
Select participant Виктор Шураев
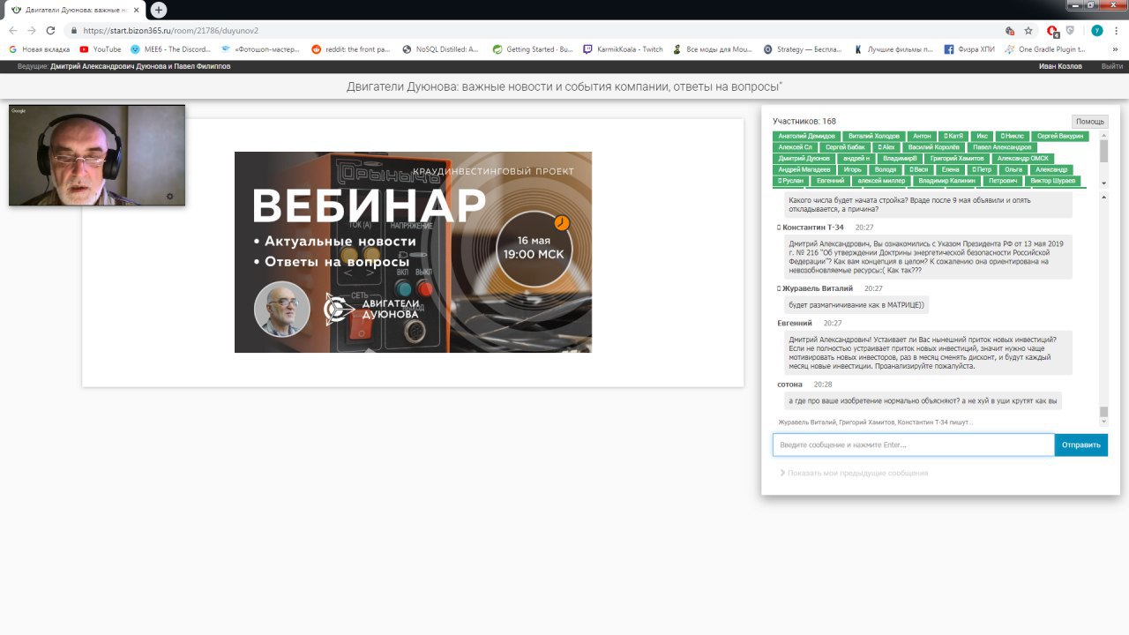1053,181
